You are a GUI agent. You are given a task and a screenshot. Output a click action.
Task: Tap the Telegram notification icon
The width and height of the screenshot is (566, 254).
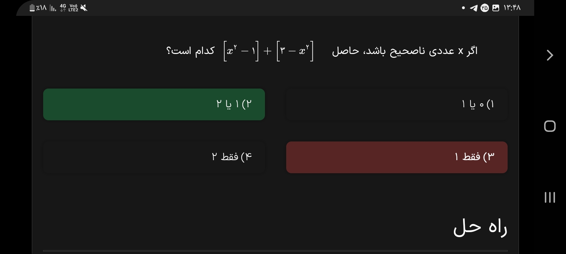click(x=473, y=8)
